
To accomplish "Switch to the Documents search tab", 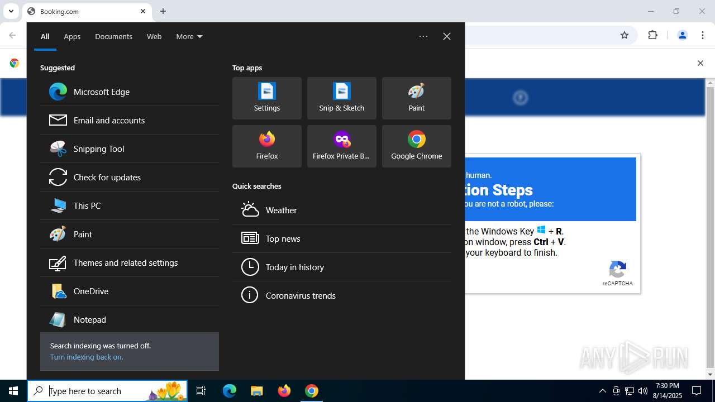I will [113, 36].
